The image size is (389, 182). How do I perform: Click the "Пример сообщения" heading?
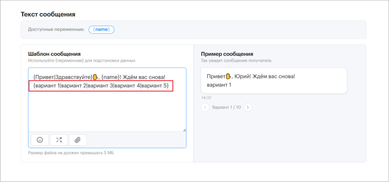227,54
